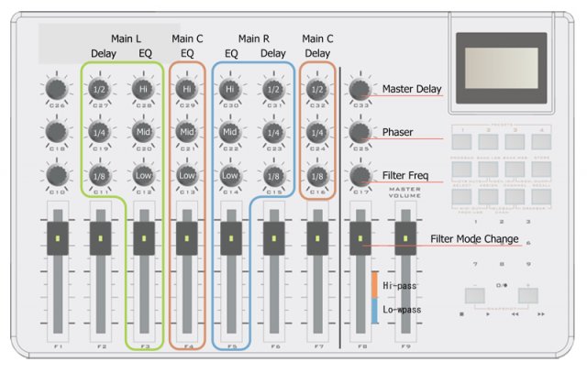Click the play transport icon
The width and height of the screenshot is (587, 373).
tap(488, 314)
